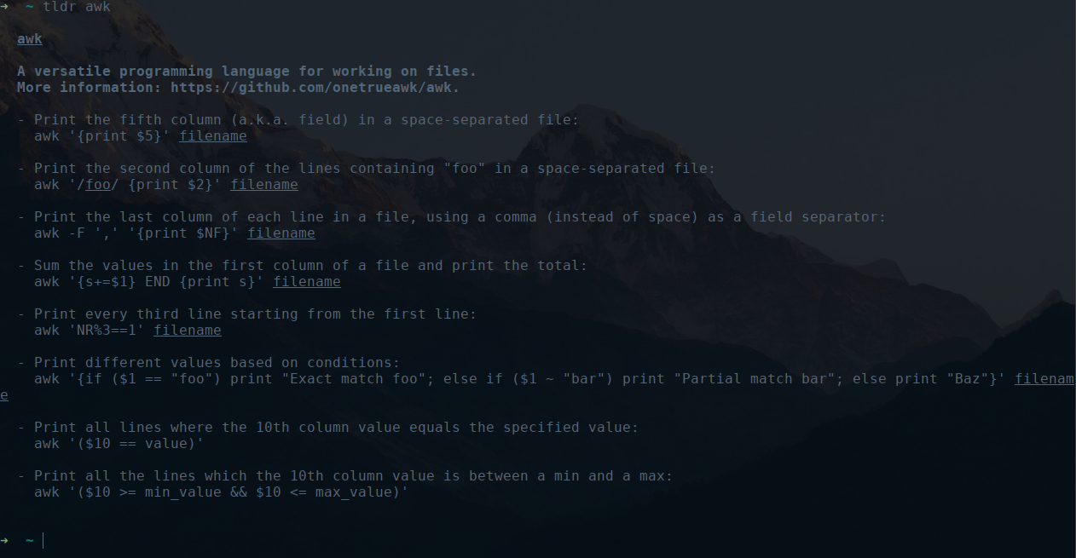1076x558 pixels.
Task: Click filename after 'END {print s}' command
Action: point(307,282)
